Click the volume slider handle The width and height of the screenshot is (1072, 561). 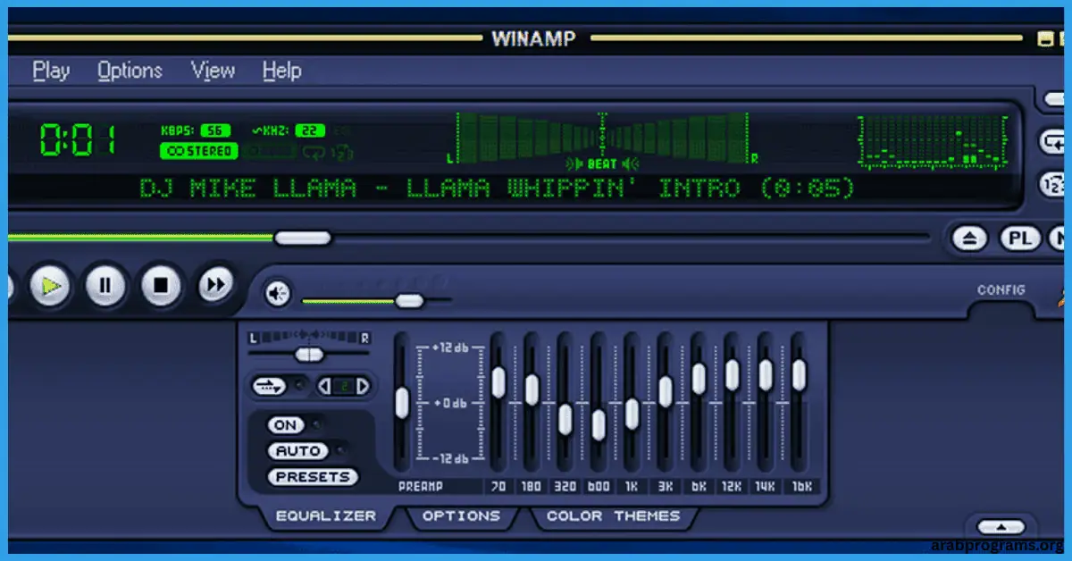pos(409,300)
